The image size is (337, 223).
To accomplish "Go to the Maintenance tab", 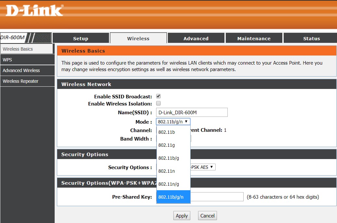I will click(254, 38).
